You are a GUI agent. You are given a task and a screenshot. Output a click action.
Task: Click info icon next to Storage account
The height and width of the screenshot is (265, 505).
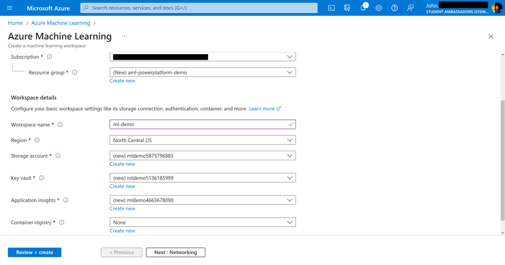point(58,156)
